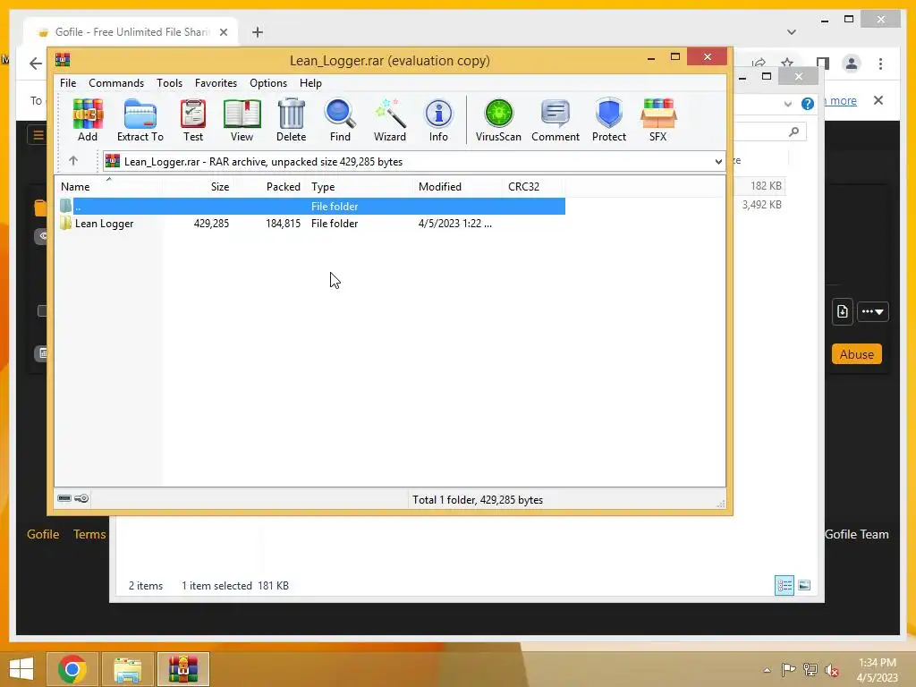Click WinRAR title bar app icon

pyautogui.click(x=63, y=60)
